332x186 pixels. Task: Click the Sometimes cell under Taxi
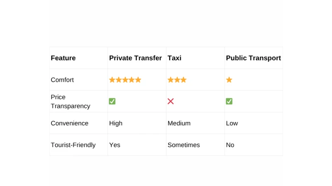[183, 145]
